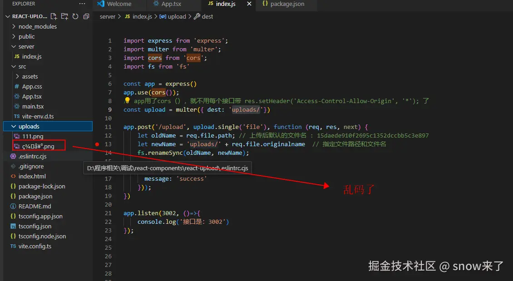Click the New File icon in Explorer header
Viewport: 513px width, 281px height.
[x=54, y=16]
